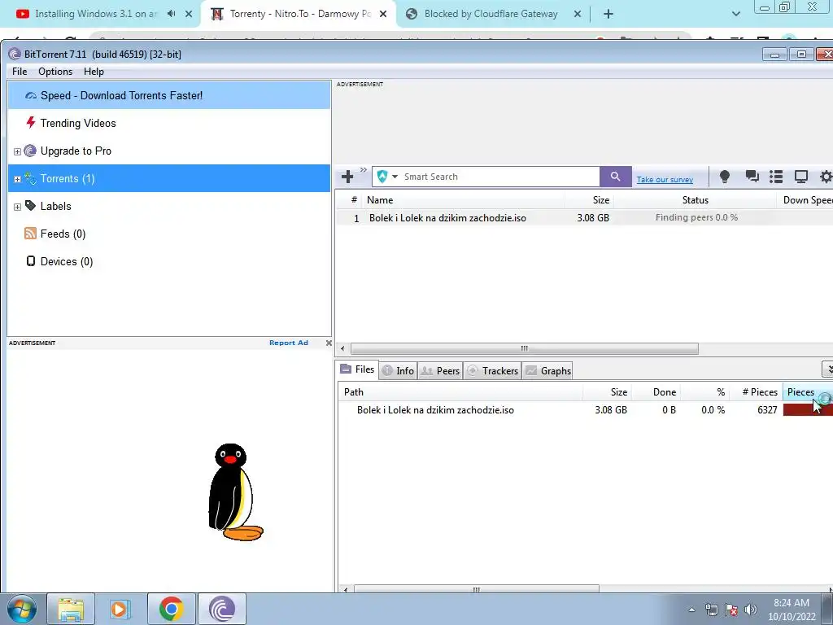Viewport: 833px width, 625px height.
Task: Switch to the Trackers tab
Action: point(492,370)
